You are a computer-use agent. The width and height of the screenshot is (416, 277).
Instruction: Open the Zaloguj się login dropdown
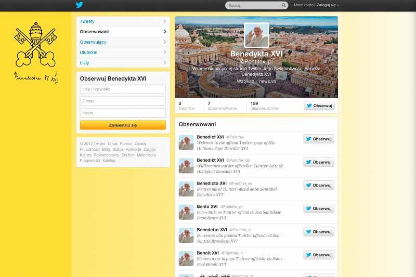click(x=328, y=5)
